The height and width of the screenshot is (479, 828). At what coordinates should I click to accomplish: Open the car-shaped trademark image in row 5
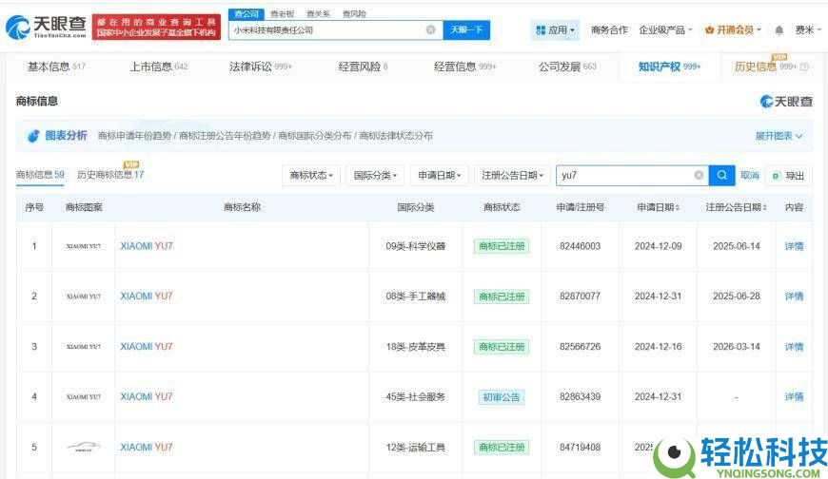click(84, 448)
